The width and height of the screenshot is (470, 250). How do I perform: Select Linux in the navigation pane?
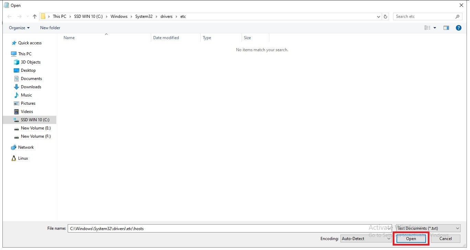click(24, 158)
